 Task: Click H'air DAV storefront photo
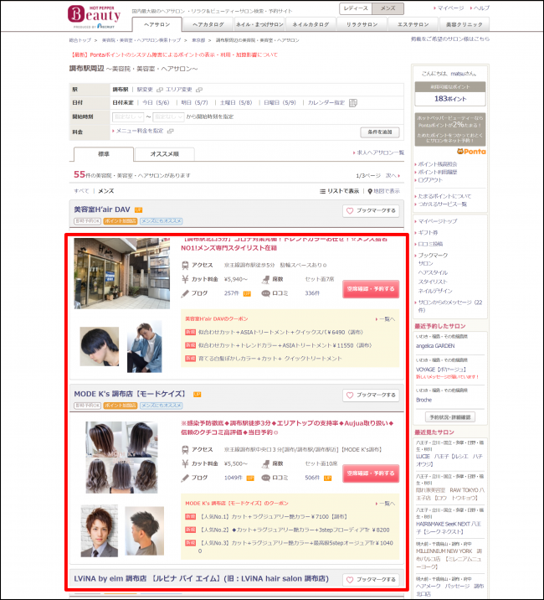[x=122, y=273]
